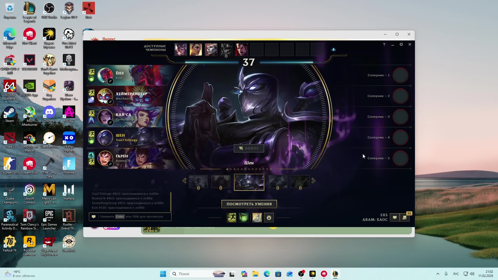Open the Flash summoner spell selector
Image resolution: width=498 pixels, height=280 pixels.
(231, 218)
